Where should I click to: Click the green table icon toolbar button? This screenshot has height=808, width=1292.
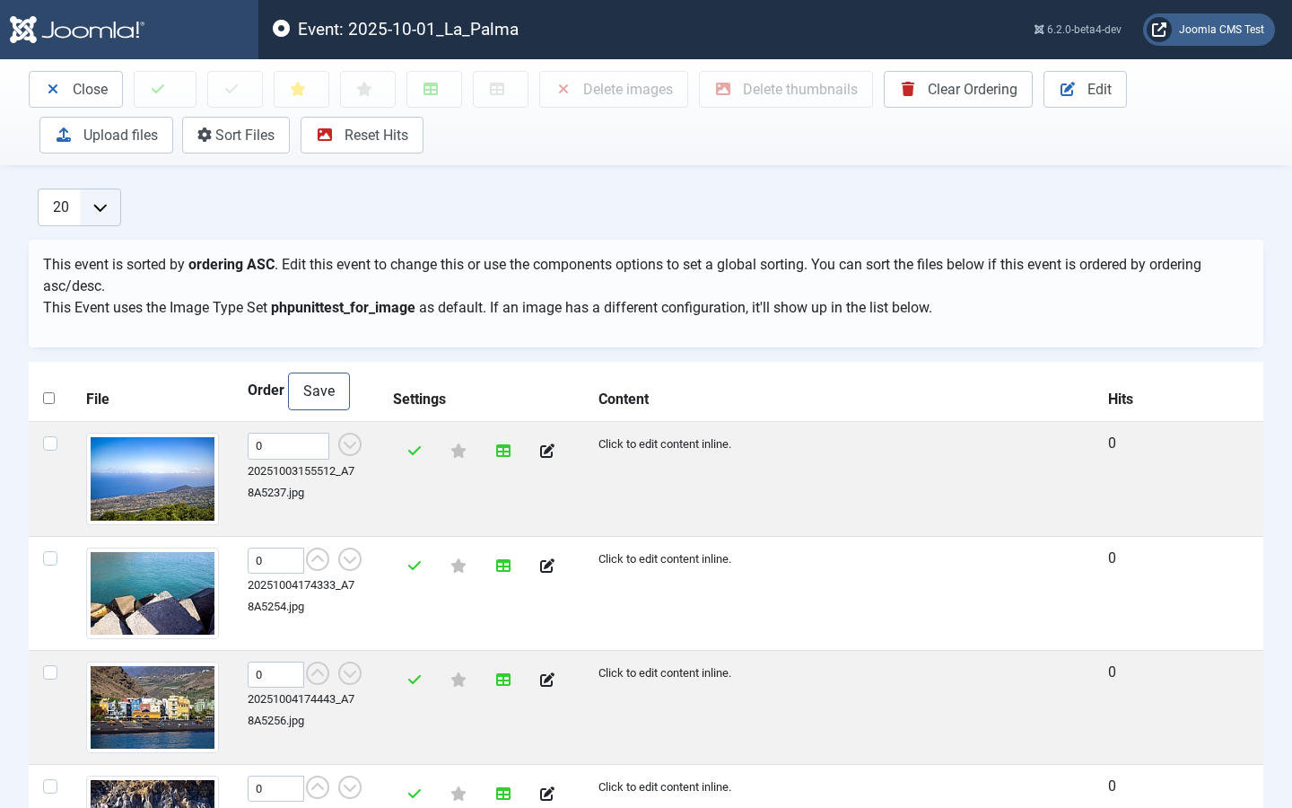[x=434, y=89]
